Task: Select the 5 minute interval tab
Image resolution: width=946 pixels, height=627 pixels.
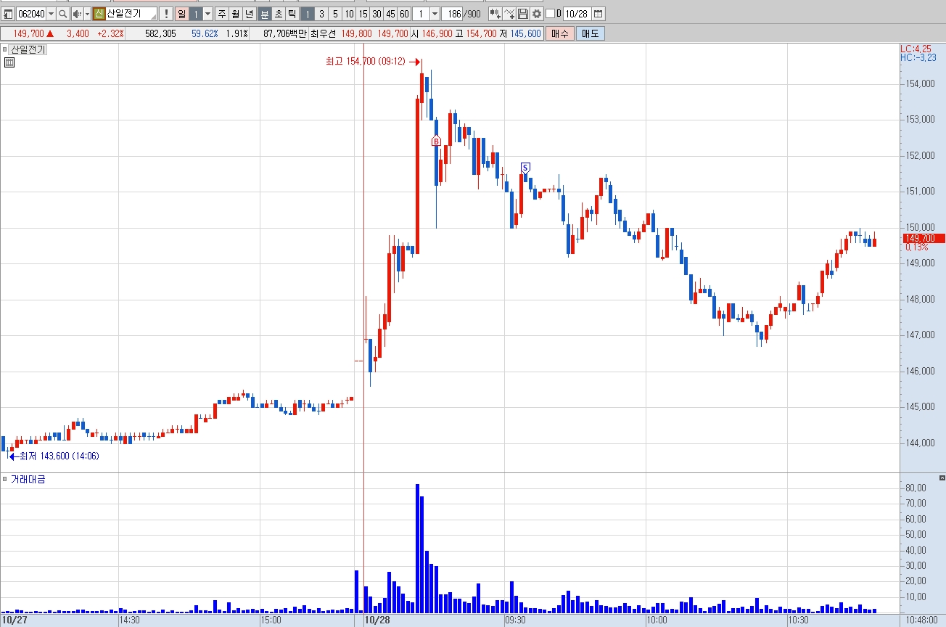Action: pyautogui.click(x=335, y=14)
